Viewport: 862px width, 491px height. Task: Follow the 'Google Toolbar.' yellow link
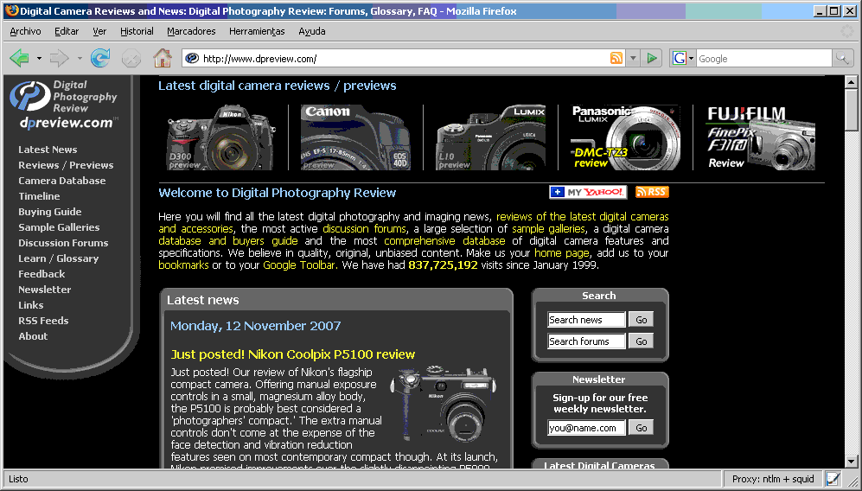[301, 265]
